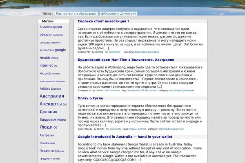Select the 'Здоровье' tag
This screenshot has width=245, height=163.
(x=48, y=120)
